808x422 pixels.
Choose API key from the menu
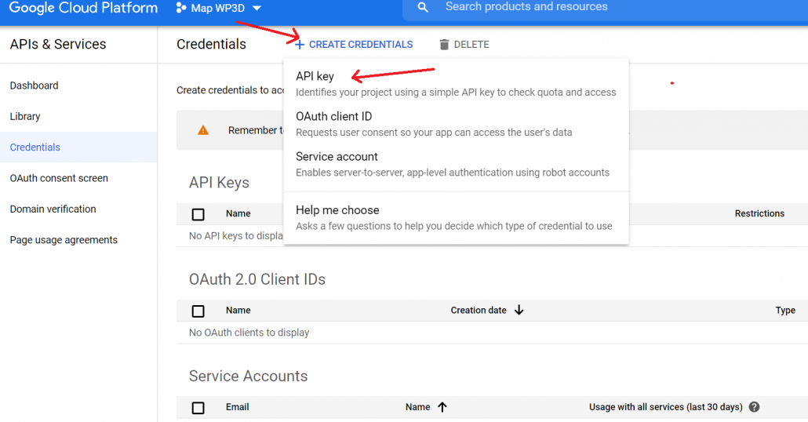point(456,83)
